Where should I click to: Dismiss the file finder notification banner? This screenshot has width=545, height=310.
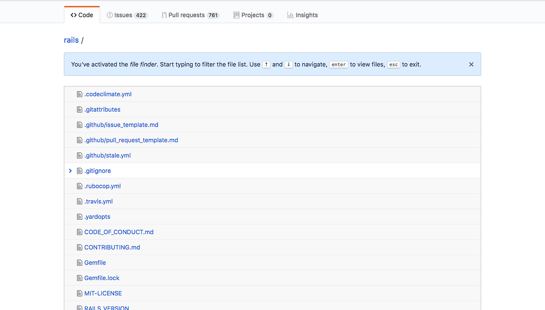pos(471,64)
